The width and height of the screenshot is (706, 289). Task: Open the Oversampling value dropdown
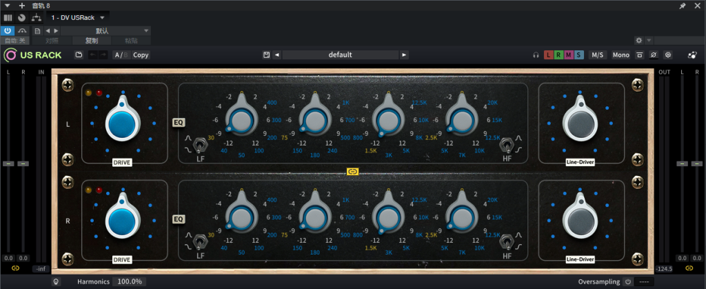[644, 282]
